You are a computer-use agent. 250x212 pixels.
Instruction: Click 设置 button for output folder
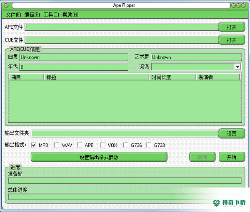click(x=232, y=133)
